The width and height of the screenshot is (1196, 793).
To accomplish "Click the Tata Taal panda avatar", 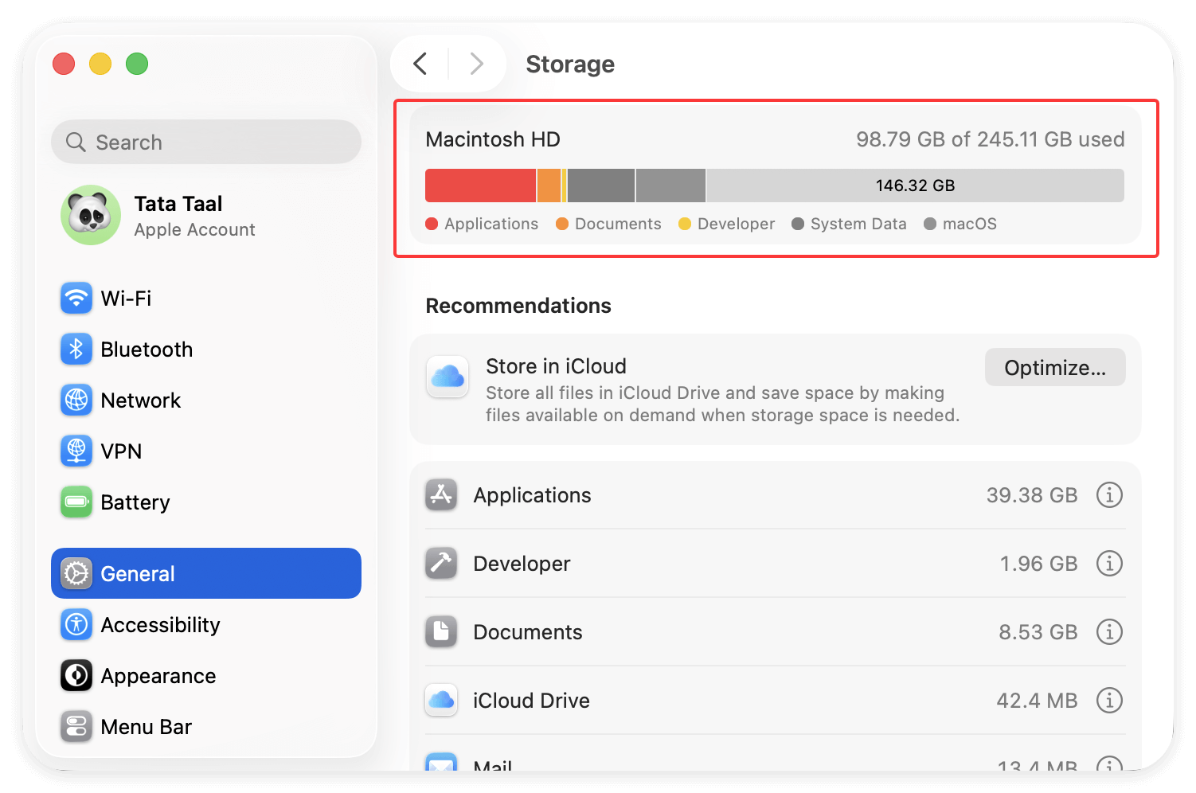I will (90, 215).
